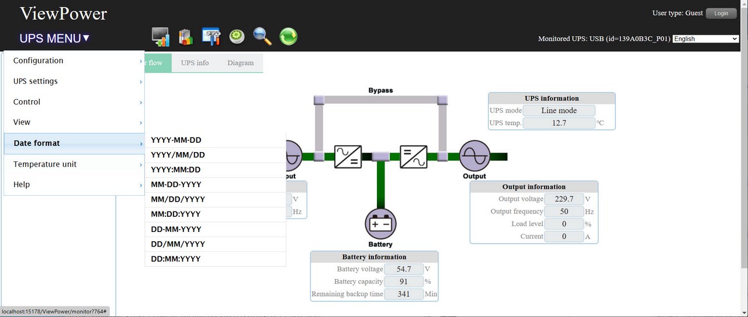
Task: Click the Battery capacity value 91
Action: click(404, 281)
